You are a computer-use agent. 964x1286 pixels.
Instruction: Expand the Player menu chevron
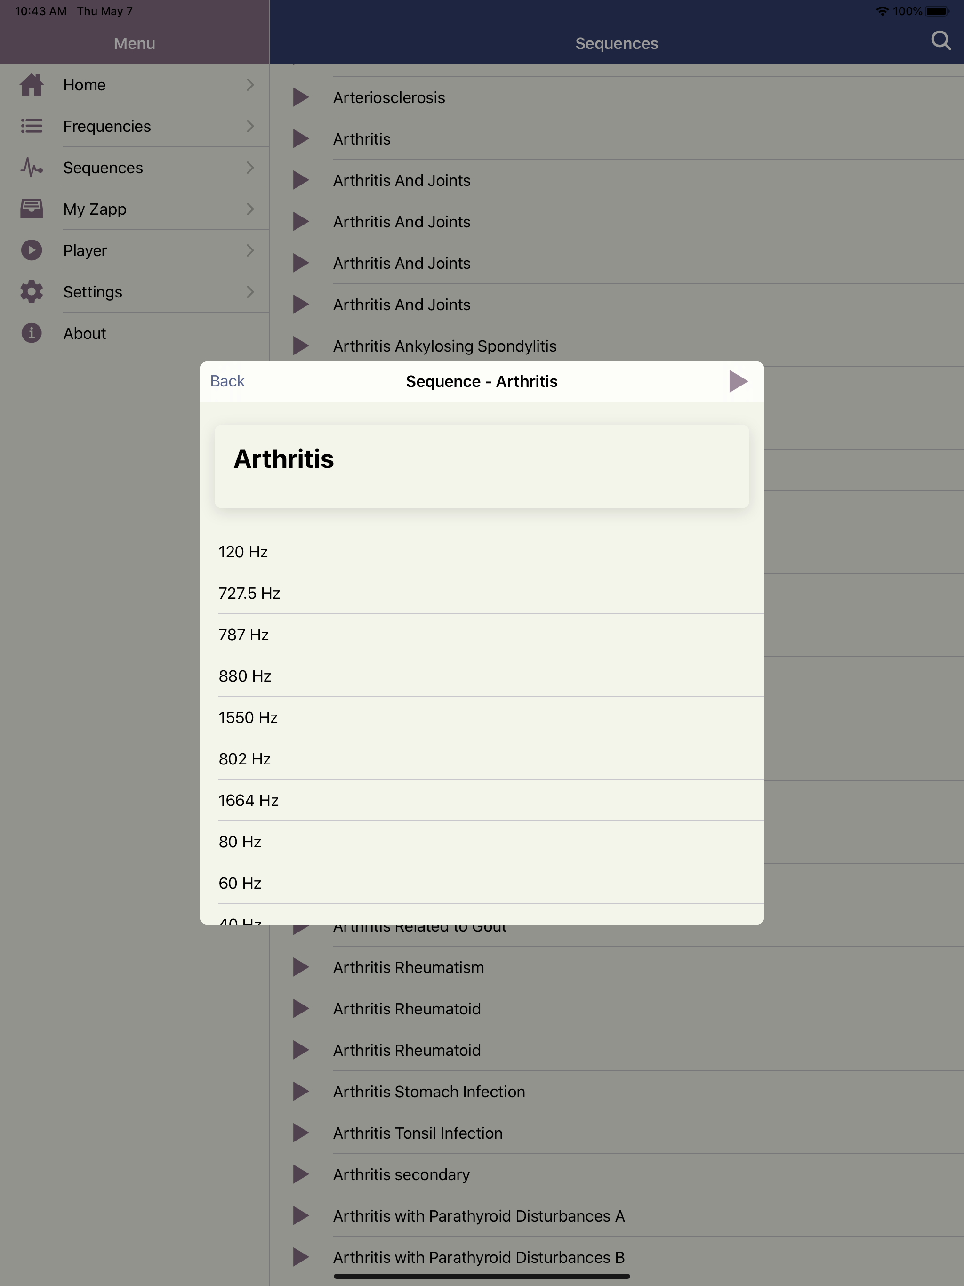(250, 250)
